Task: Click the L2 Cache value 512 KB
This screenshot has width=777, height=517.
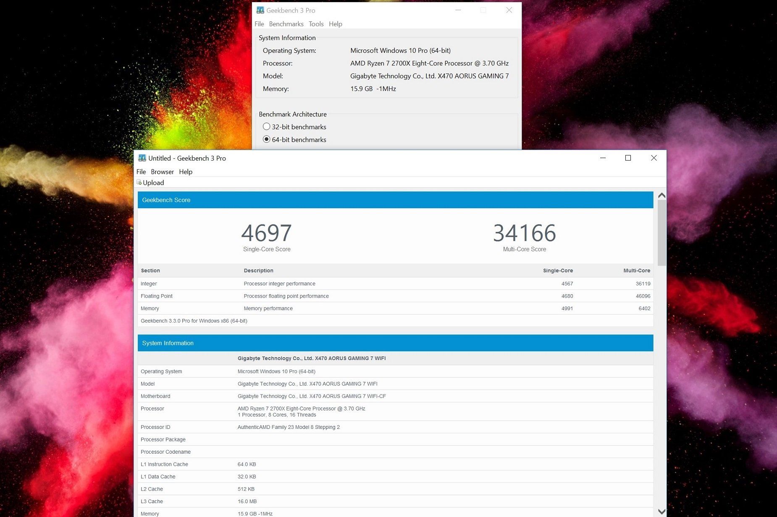Action: point(246,489)
